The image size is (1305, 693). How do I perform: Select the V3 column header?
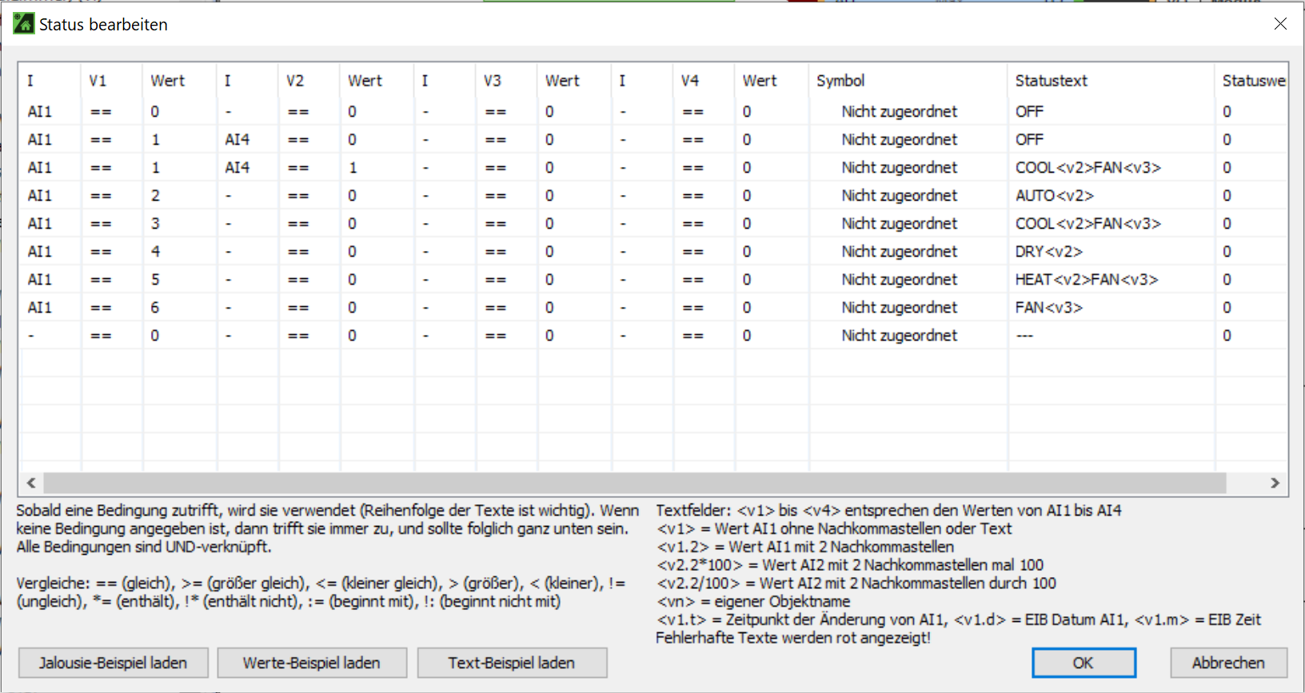(493, 81)
